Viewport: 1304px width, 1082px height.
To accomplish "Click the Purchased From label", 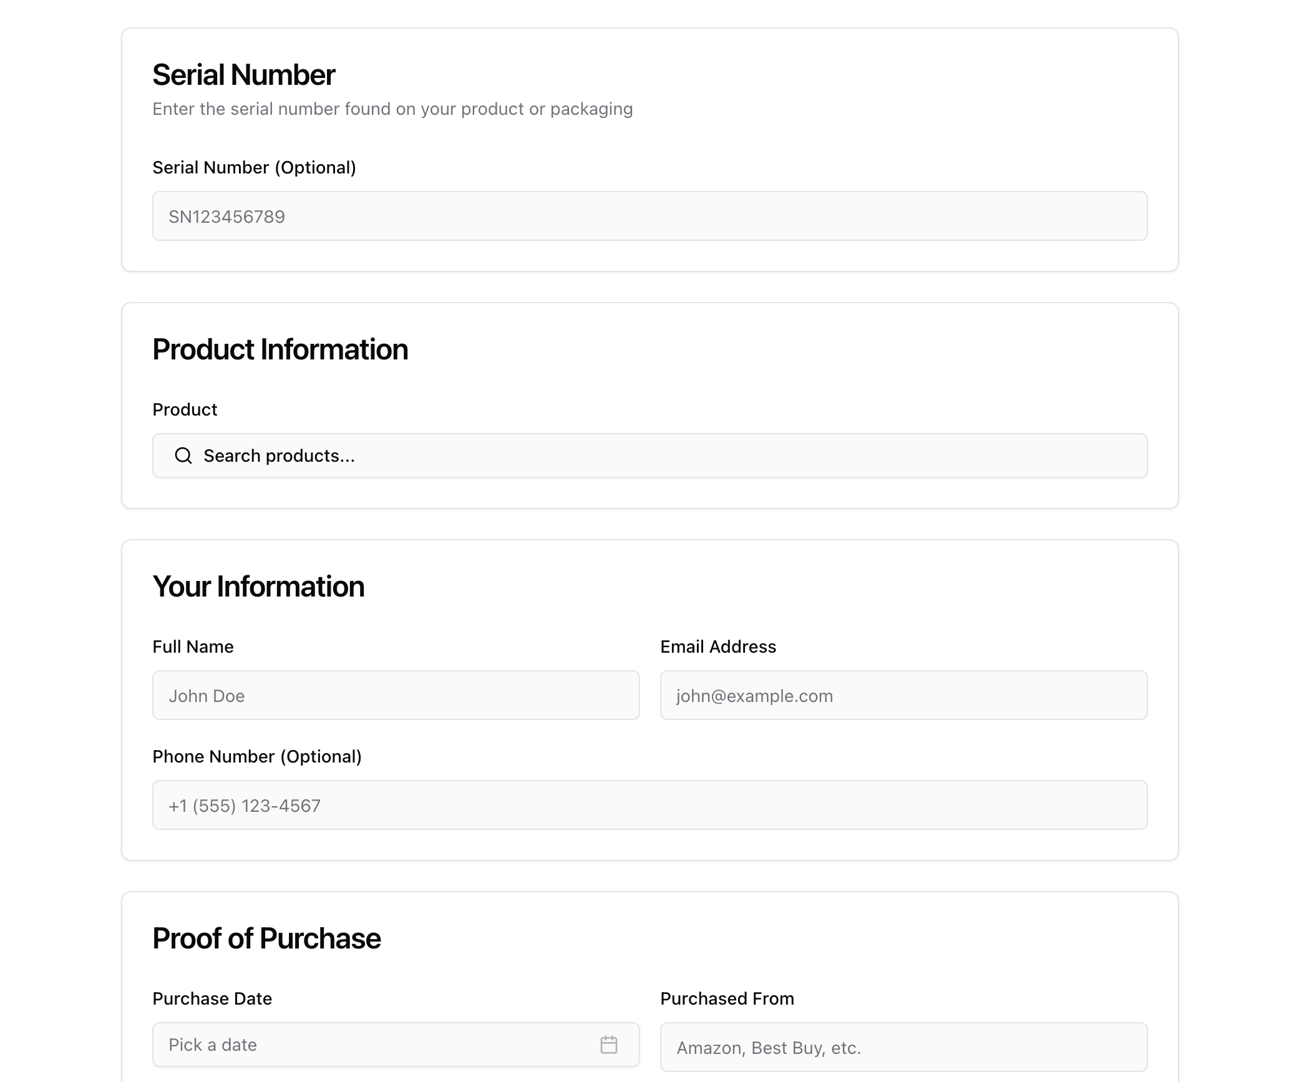I will click(x=727, y=998).
